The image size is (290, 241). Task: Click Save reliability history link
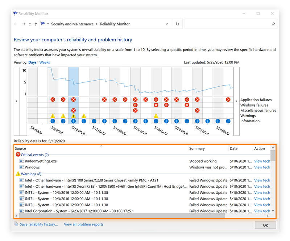38,224
